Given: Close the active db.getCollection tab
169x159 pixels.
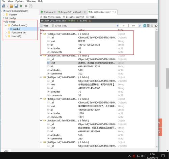Looking at the screenshot, I should pyautogui.click(x=116, y=12).
